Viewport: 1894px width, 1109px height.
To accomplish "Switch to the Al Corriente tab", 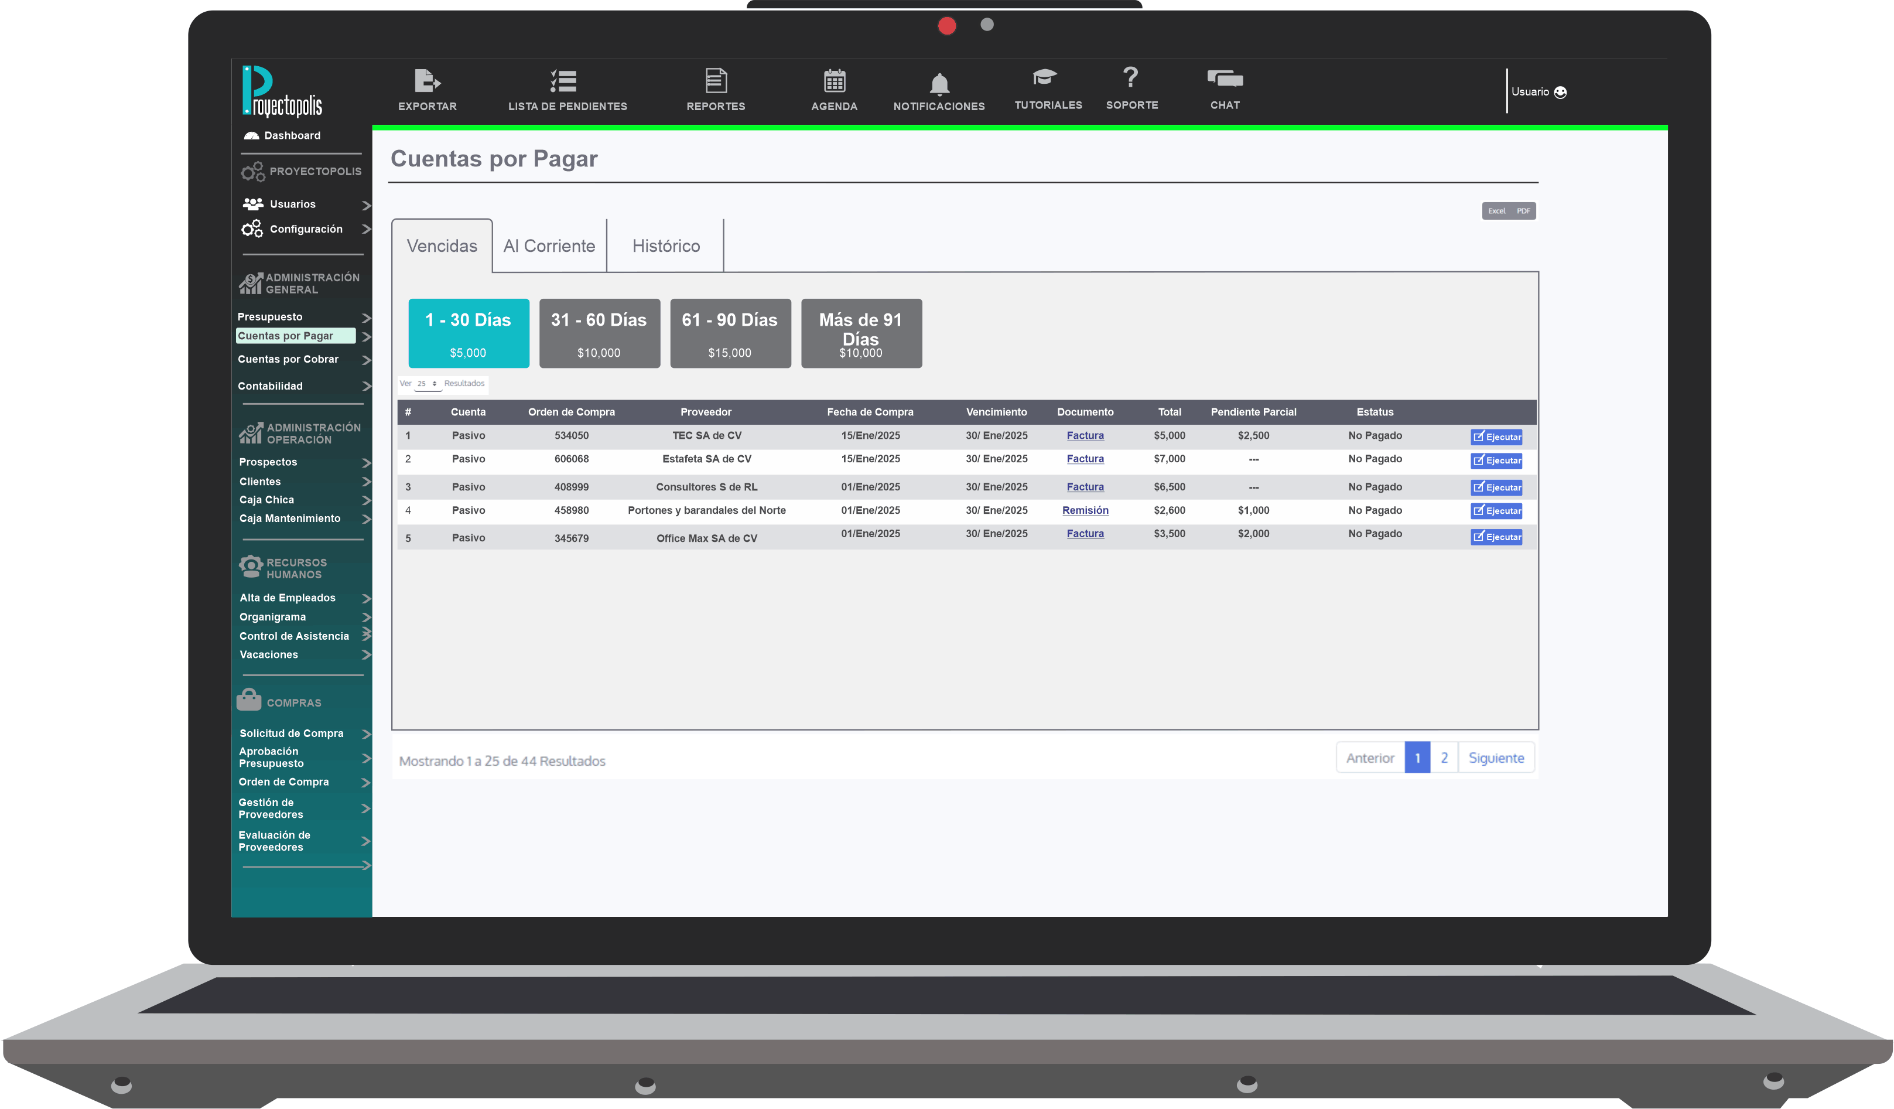I will pos(549,246).
